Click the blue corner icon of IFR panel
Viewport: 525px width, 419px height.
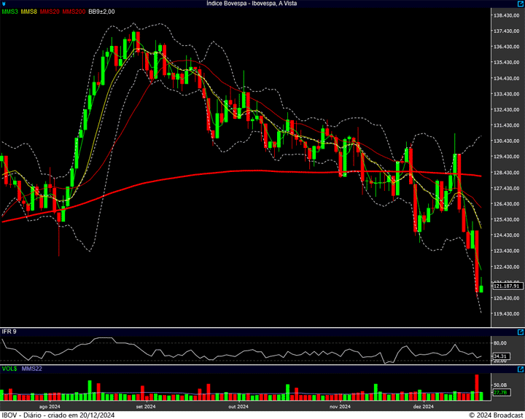click(520, 332)
